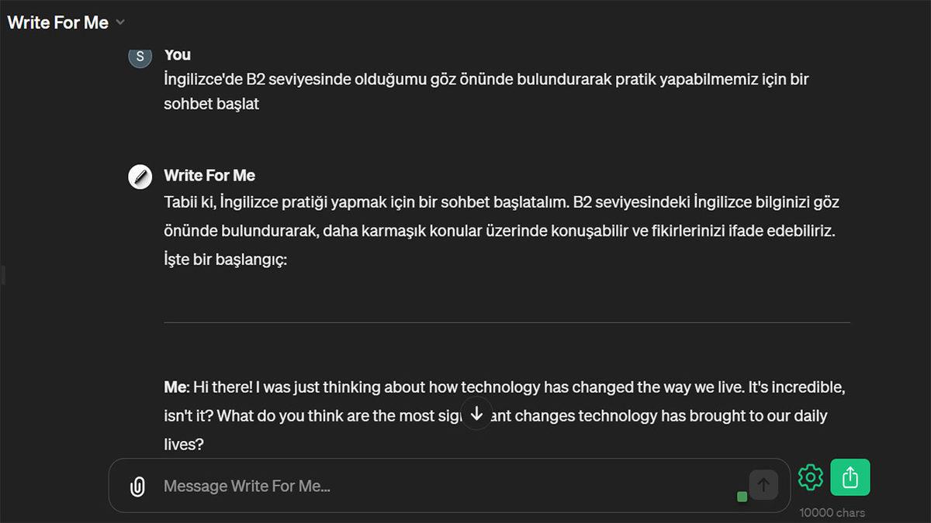Click the user avatar labeled S
The width and height of the screenshot is (931, 523).
click(140, 57)
